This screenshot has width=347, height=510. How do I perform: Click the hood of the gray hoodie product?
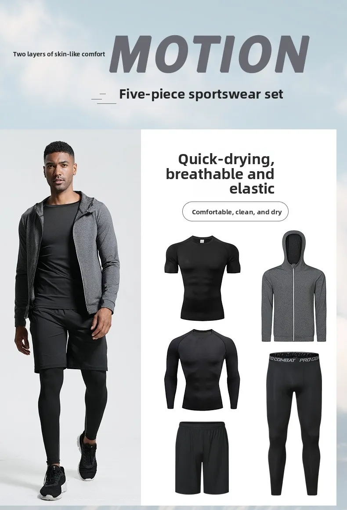(294, 248)
